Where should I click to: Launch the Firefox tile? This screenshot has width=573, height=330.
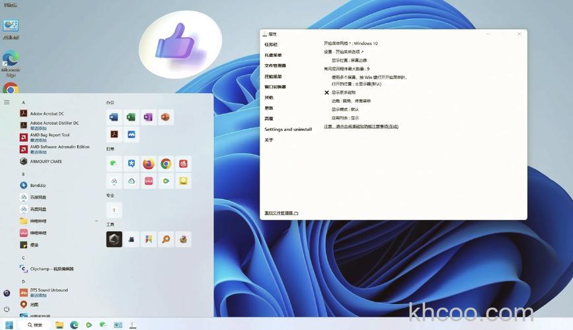pos(148,164)
